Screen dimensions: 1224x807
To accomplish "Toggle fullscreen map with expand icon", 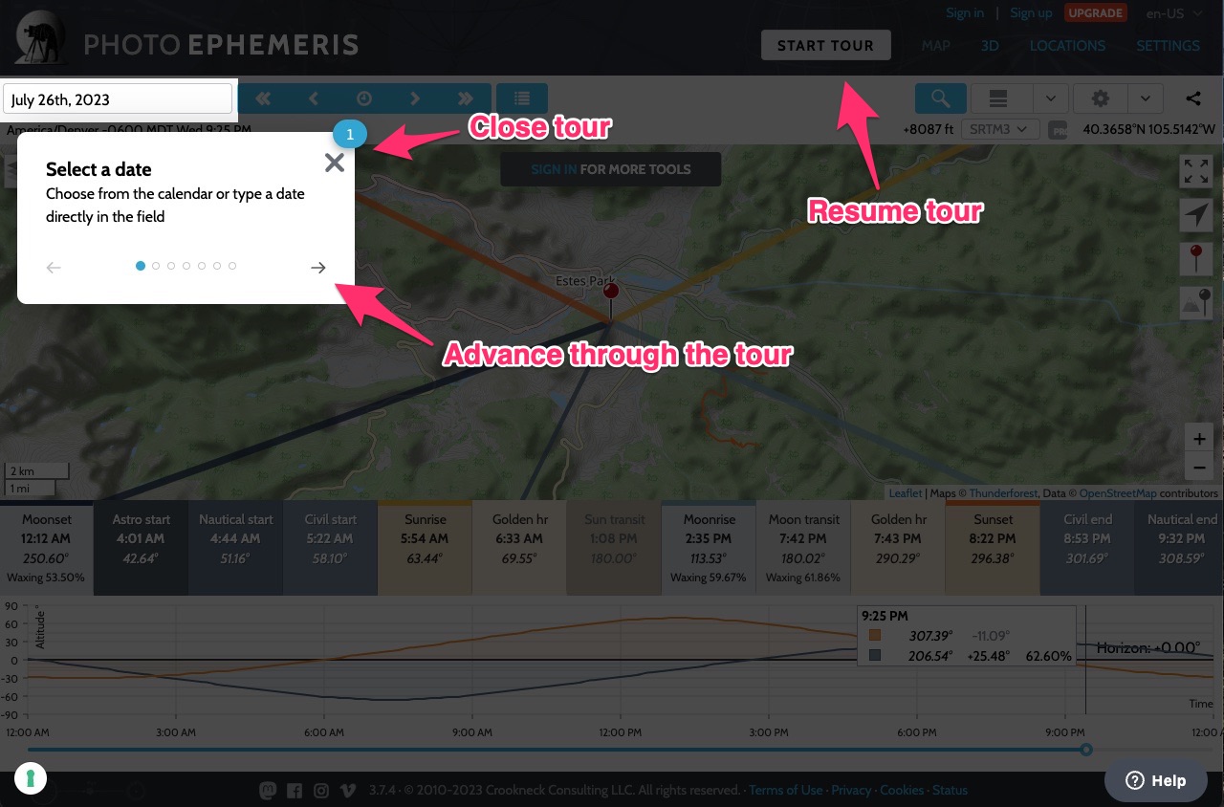I will click(1196, 172).
